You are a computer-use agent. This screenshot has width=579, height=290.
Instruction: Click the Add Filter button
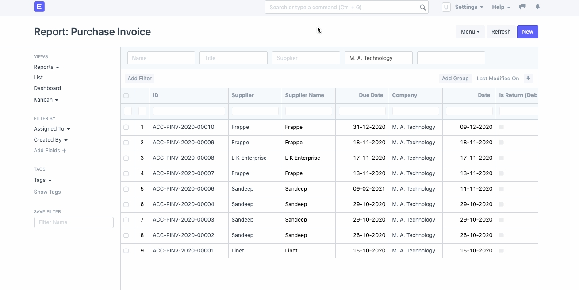pos(139,79)
